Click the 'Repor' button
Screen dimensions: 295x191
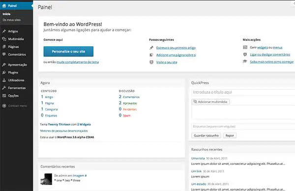pos(230,136)
